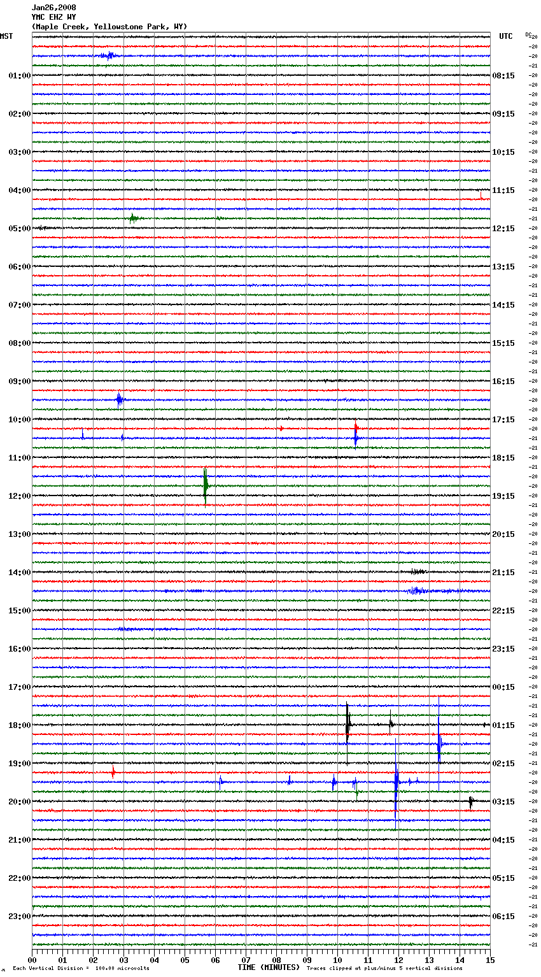The width and height of the screenshot is (541, 977).
Task: Select the "(Maple Creek, Yellowstone Park, WY)" title
Action: pyautogui.click(x=109, y=27)
